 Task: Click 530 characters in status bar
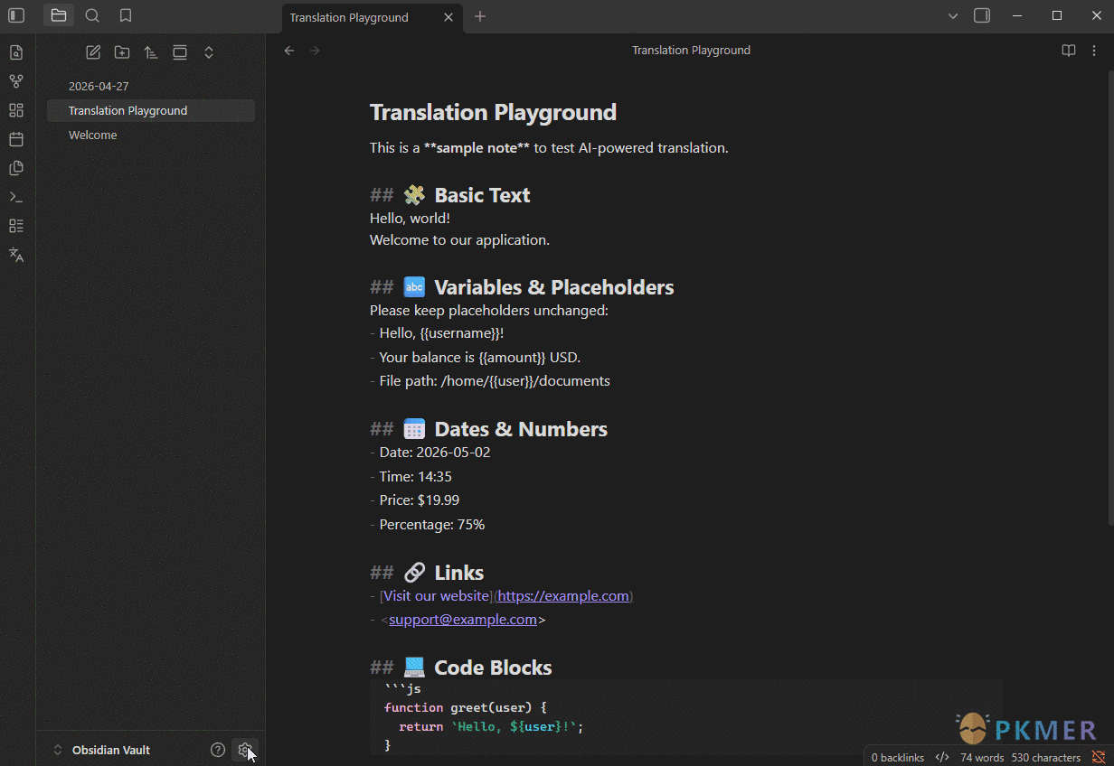[1046, 758]
